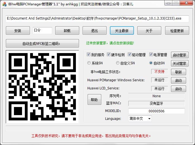195x145 pixels.
Task: Start the Huawei PCManager Windows Service
Action: coord(178,80)
